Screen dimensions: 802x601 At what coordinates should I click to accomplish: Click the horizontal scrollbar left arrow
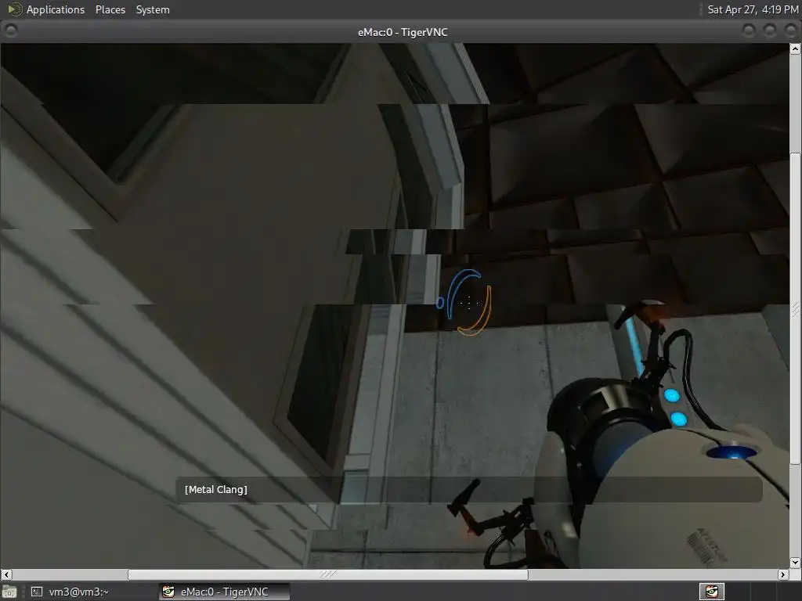click(x=6, y=575)
